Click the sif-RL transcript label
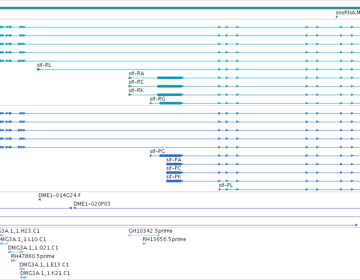The height and width of the screenshot is (280, 360). point(44,65)
